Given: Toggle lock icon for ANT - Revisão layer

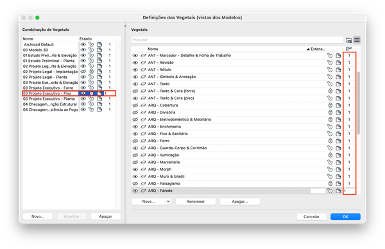Looking at the screenshot, I should (330, 63).
